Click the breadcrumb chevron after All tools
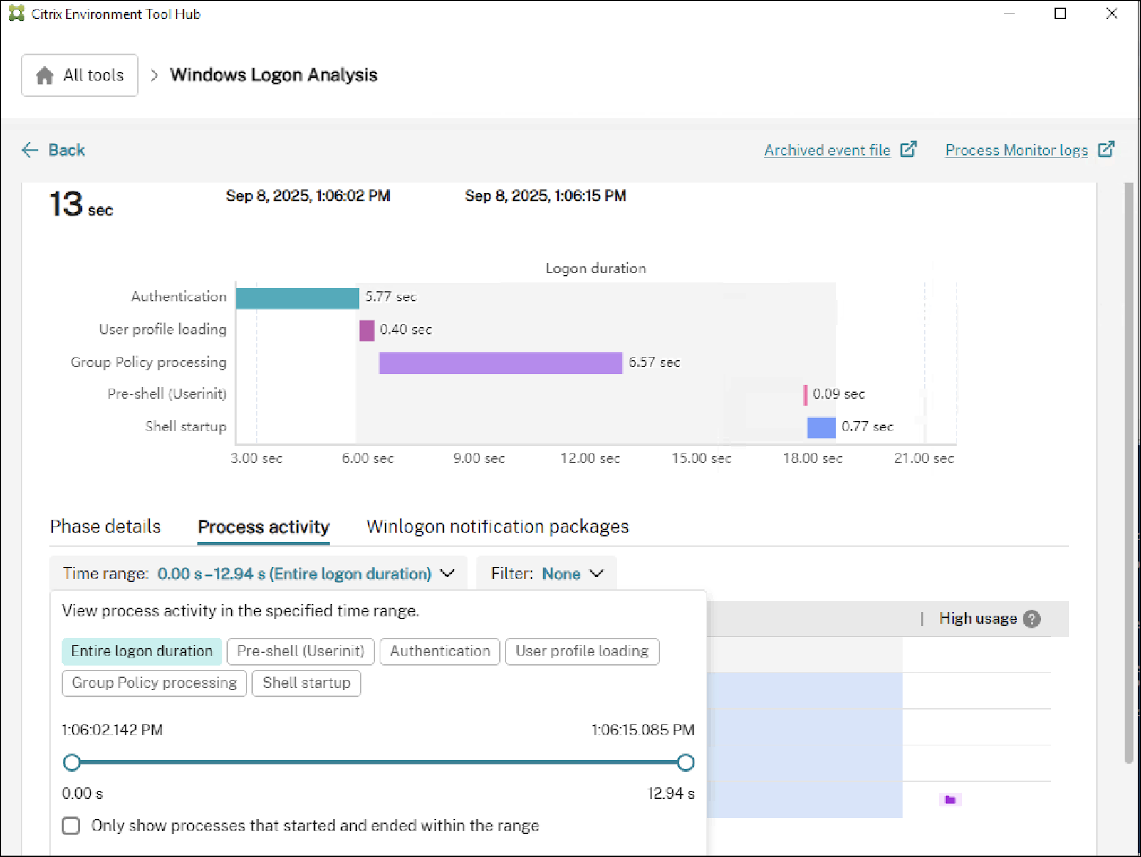This screenshot has height=857, width=1141. tap(154, 75)
